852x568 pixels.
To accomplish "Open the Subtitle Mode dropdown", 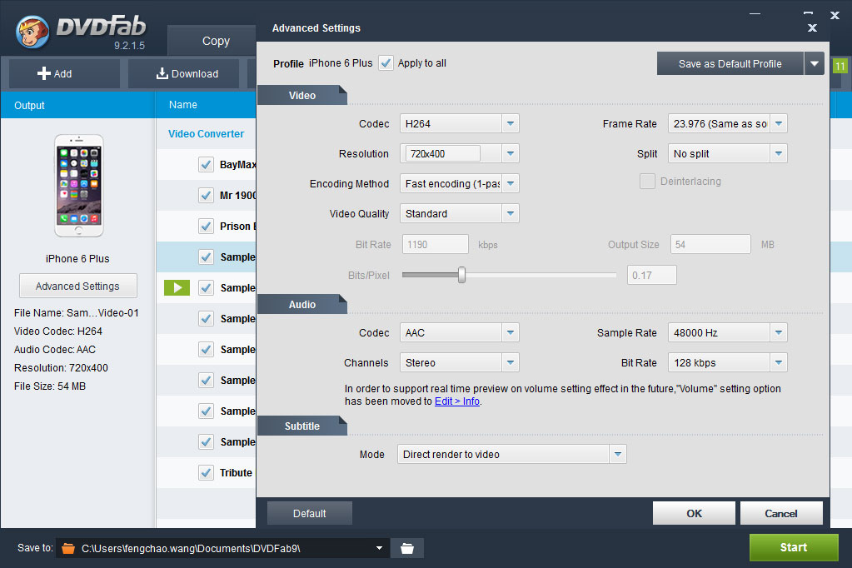I will 618,454.
